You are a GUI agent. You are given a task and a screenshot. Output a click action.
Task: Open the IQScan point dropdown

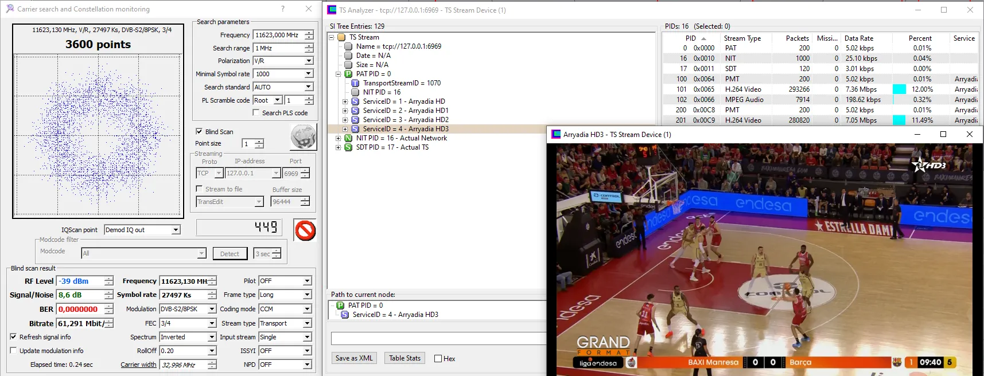click(x=176, y=230)
